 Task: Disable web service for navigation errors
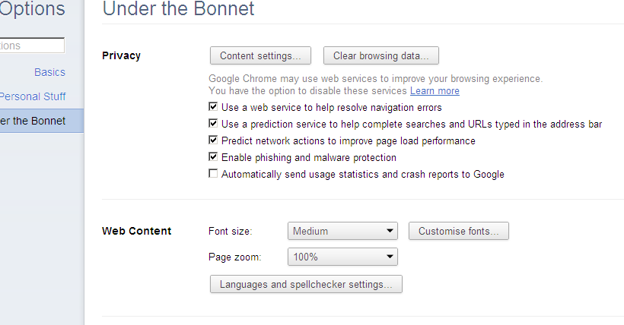(214, 107)
